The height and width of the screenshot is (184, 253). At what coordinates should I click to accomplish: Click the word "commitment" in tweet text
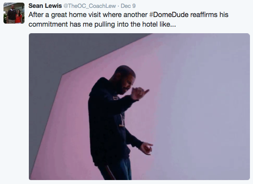coord(48,24)
